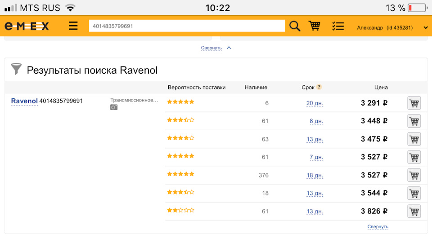The image size is (432, 243).
Task: Open the checklist orders icon
Action: coord(337,26)
